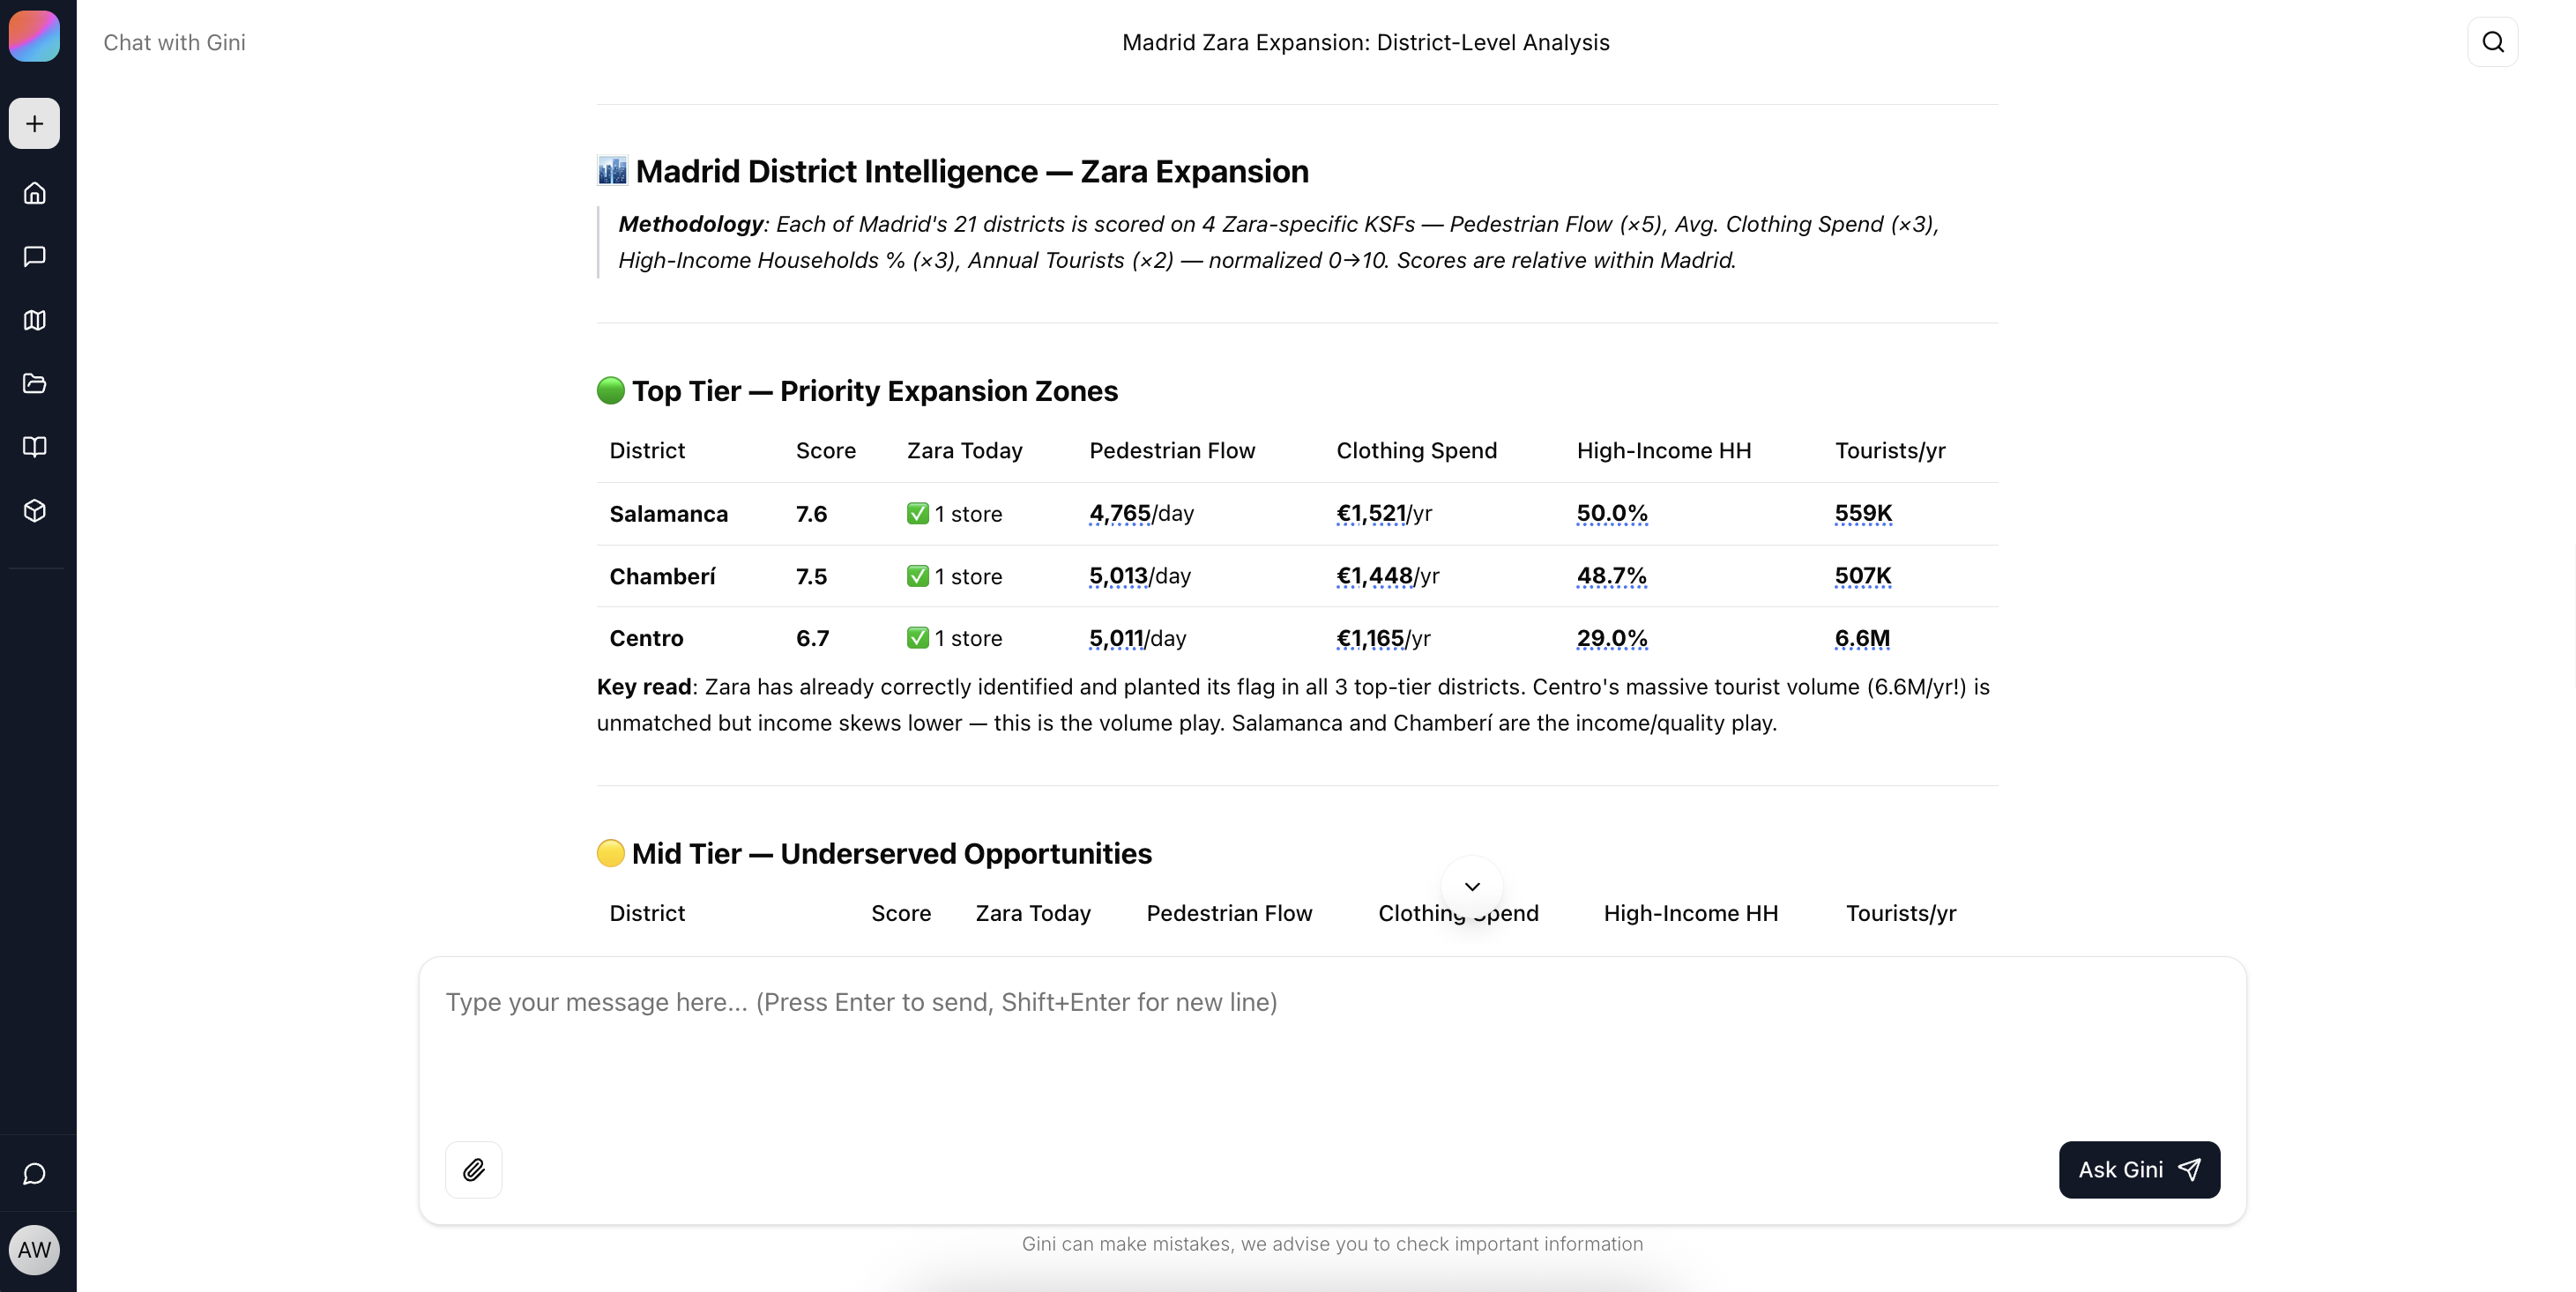Image resolution: width=2576 pixels, height=1292 pixels.
Task: Click the Chat with Gini header label
Action: pyautogui.click(x=174, y=42)
